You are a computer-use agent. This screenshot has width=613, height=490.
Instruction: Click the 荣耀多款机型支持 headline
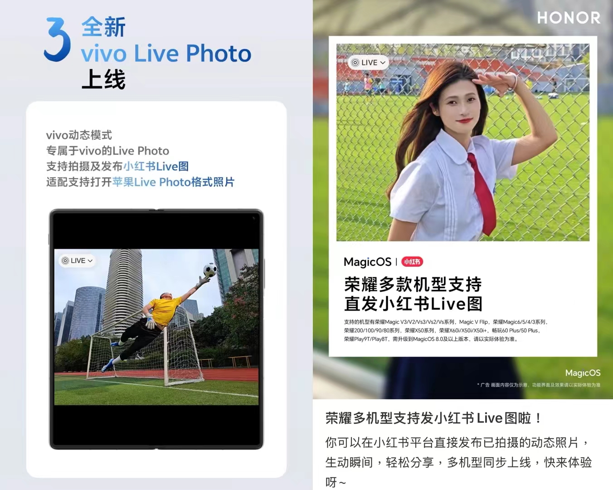click(x=413, y=284)
